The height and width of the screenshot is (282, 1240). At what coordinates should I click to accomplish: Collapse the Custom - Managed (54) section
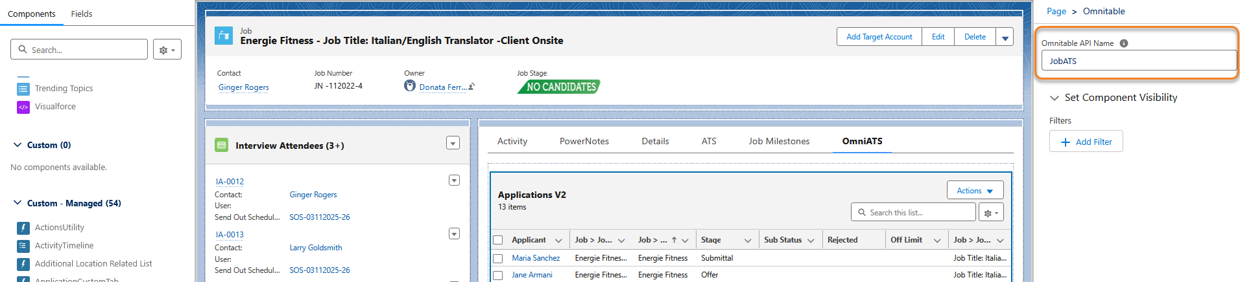click(x=18, y=203)
